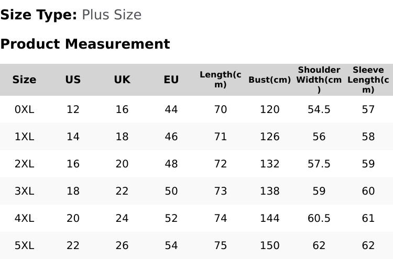Select the 0XL size row label
The width and height of the screenshot is (393, 259).
(x=24, y=109)
